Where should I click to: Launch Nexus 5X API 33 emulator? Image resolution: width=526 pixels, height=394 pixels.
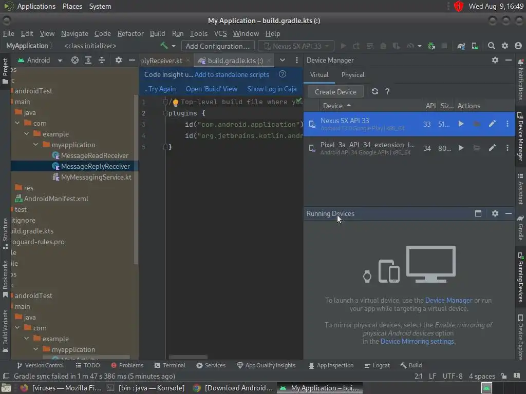tap(461, 124)
